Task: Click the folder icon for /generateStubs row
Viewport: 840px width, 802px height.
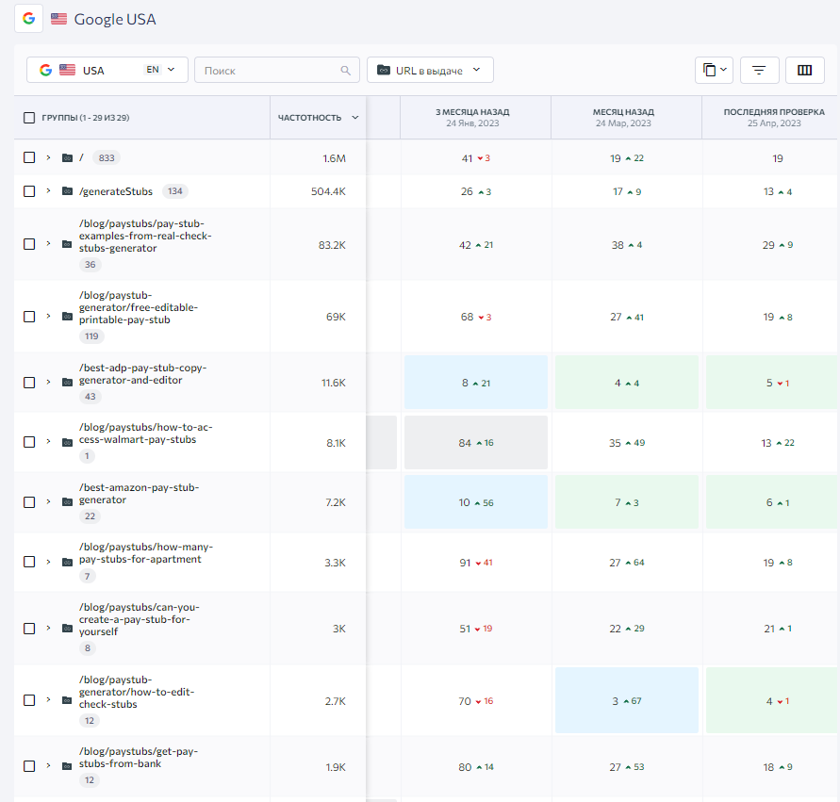Action: 67,191
